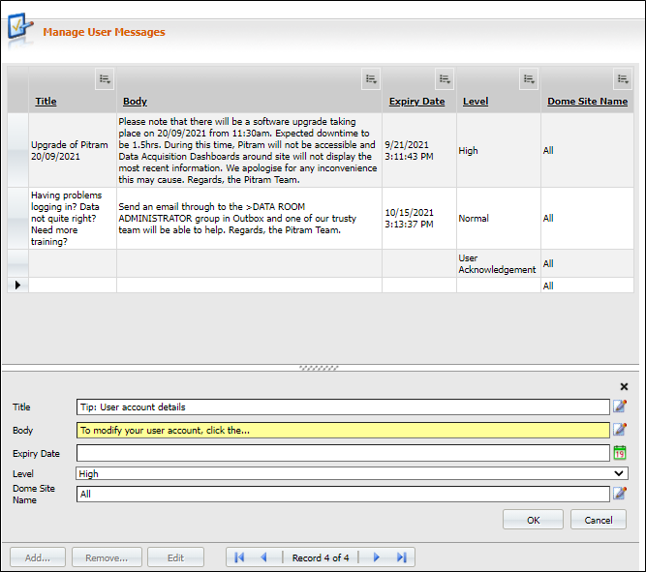This screenshot has width=646, height=572.
Task: Select the 'Send an email through' body cell
Action: click(249, 219)
